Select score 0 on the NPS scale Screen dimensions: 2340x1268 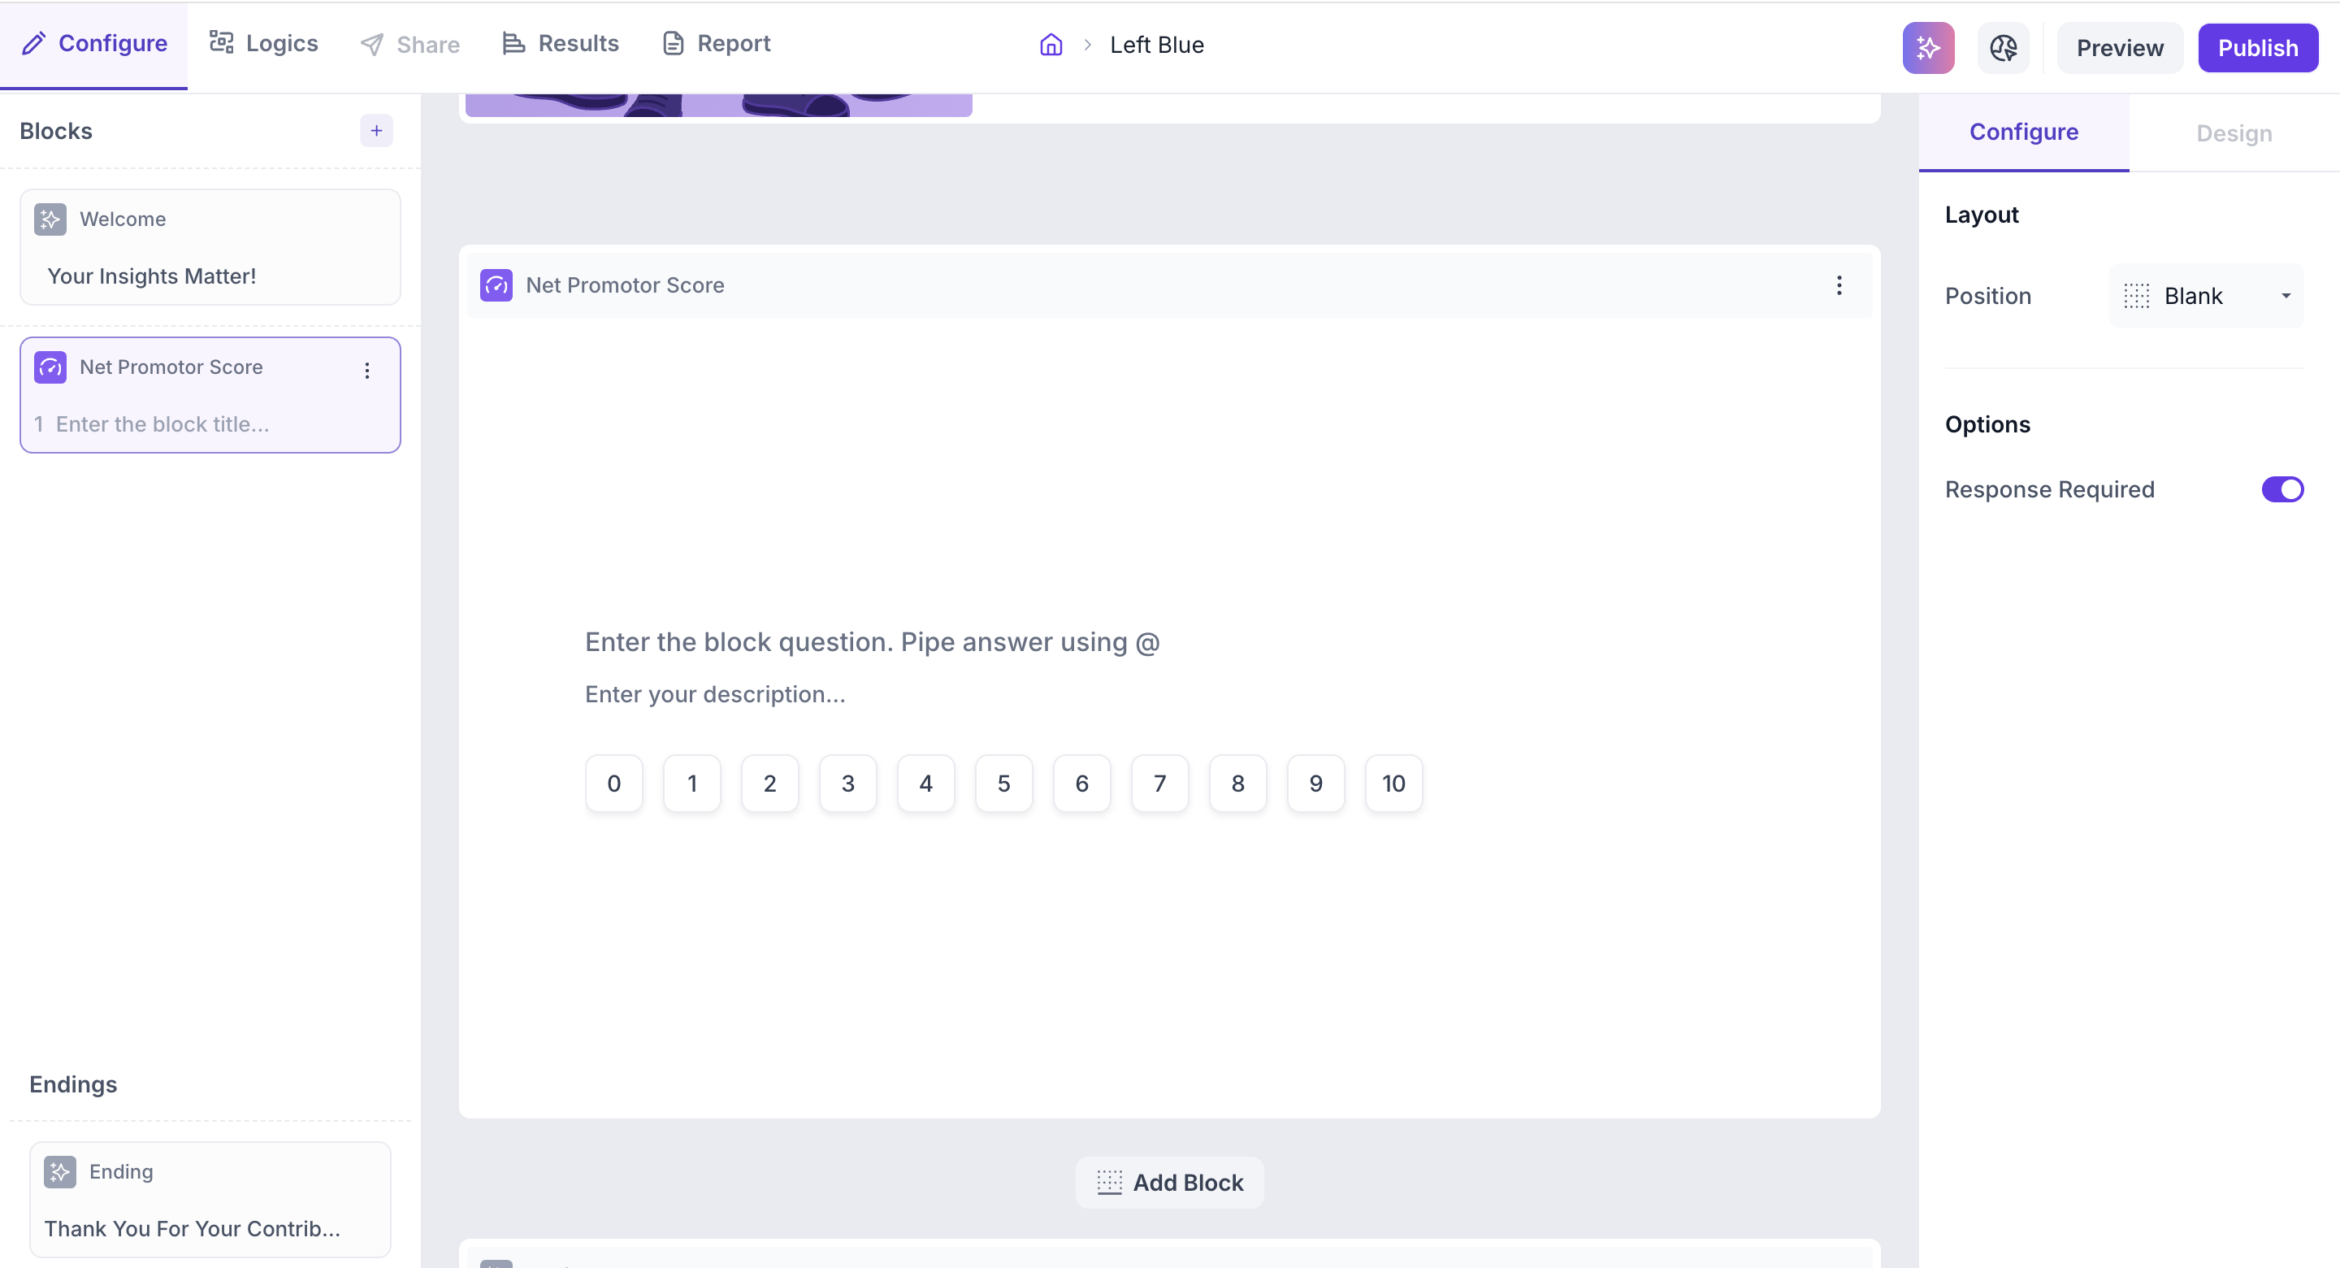[x=614, y=784]
